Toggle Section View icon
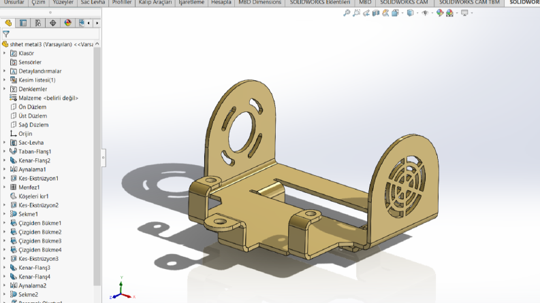Viewport: 540px width, 303px height. coord(376,13)
